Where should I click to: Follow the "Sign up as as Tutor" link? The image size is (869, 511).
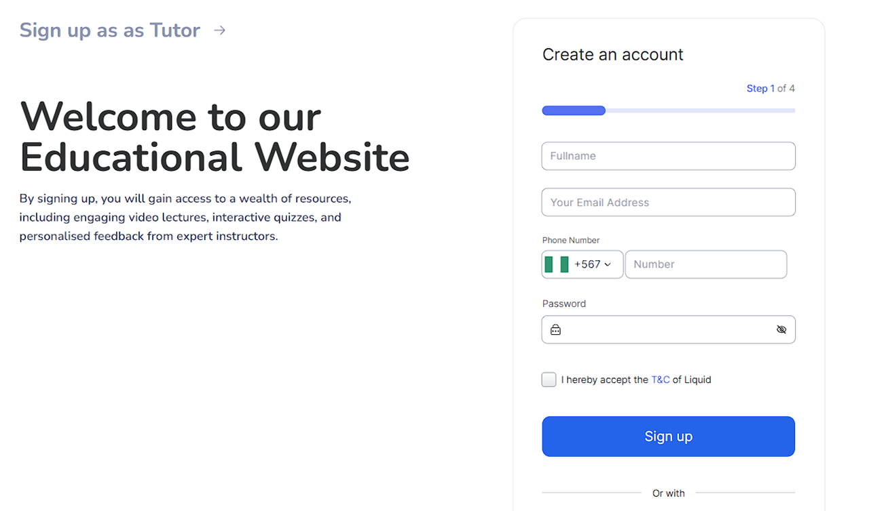[x=110, y=30]
